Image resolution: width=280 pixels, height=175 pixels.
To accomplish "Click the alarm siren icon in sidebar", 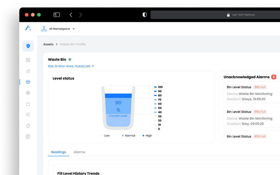I will (x=28, y=104).
